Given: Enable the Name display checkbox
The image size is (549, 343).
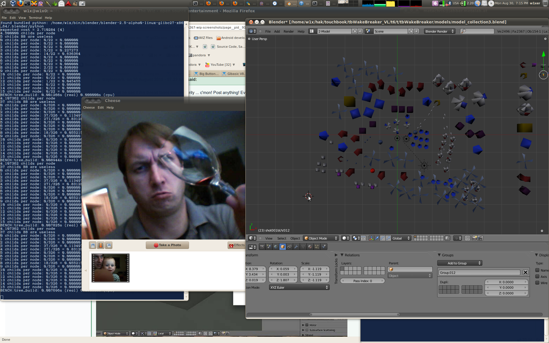Looking at the screenshot, I should coord(537,270).
